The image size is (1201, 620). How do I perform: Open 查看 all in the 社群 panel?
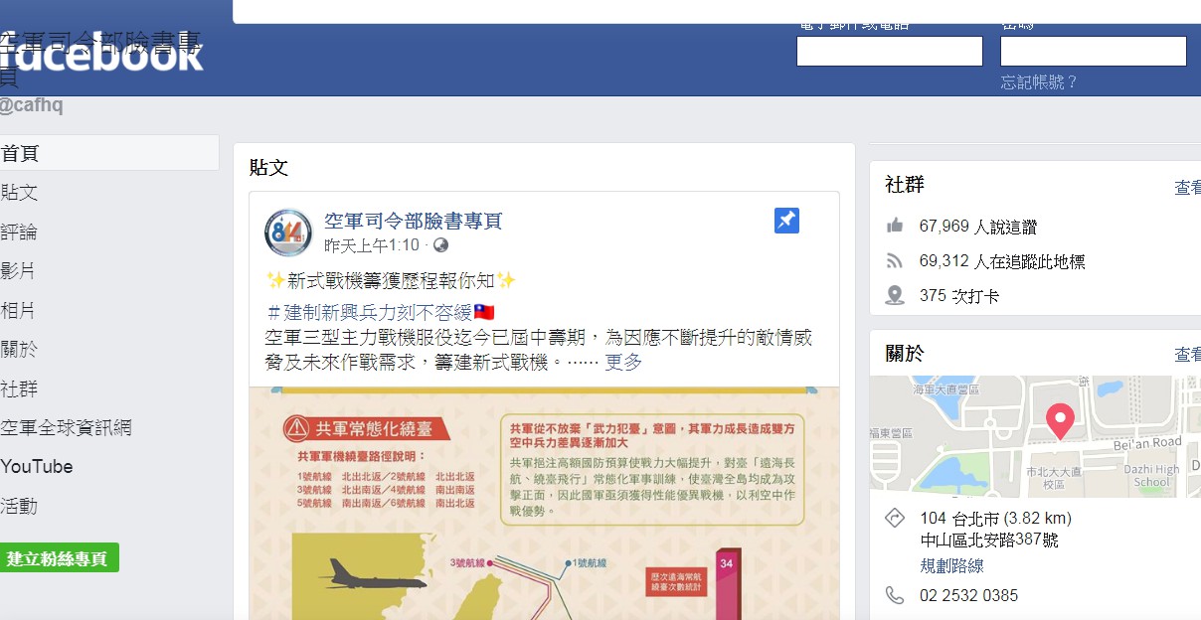[x=1187, y=188]
